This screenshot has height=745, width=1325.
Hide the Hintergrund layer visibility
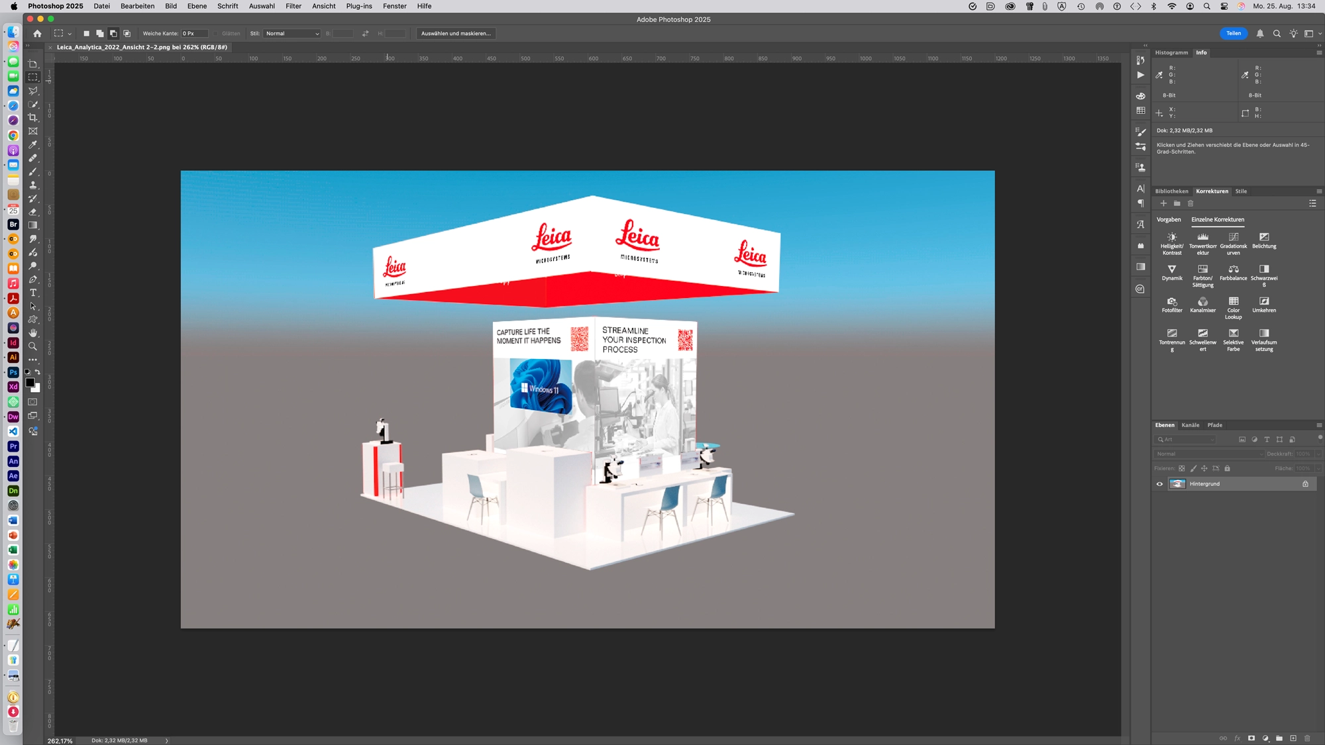click(1160, 483)
